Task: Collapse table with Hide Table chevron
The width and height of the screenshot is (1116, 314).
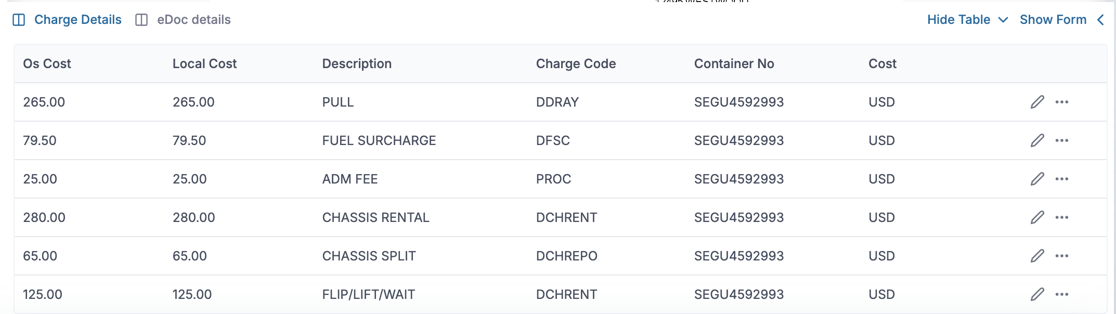Action: [x=1004, y=20]
